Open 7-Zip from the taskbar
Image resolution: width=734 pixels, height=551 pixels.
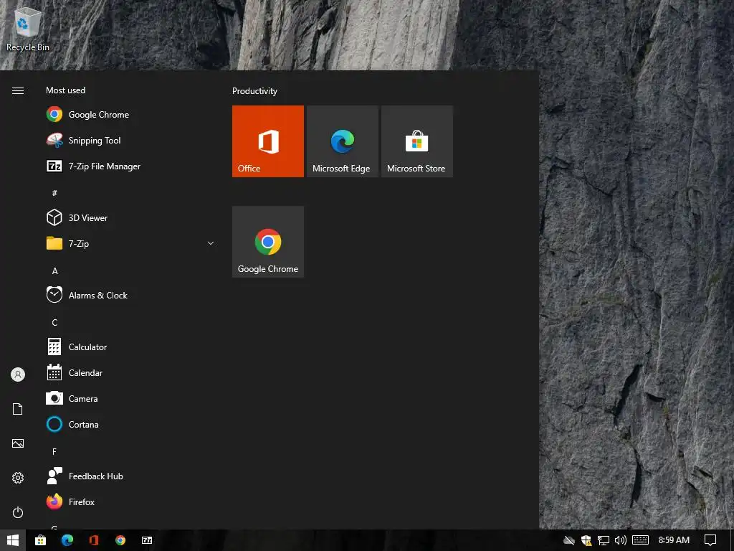[x=147, y=540]
